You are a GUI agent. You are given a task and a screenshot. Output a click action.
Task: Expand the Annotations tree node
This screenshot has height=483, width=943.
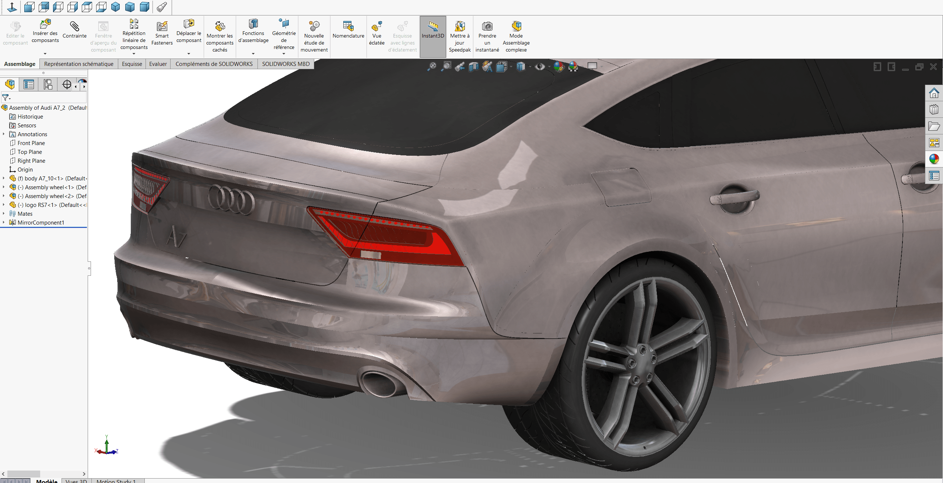pos(4,134)
